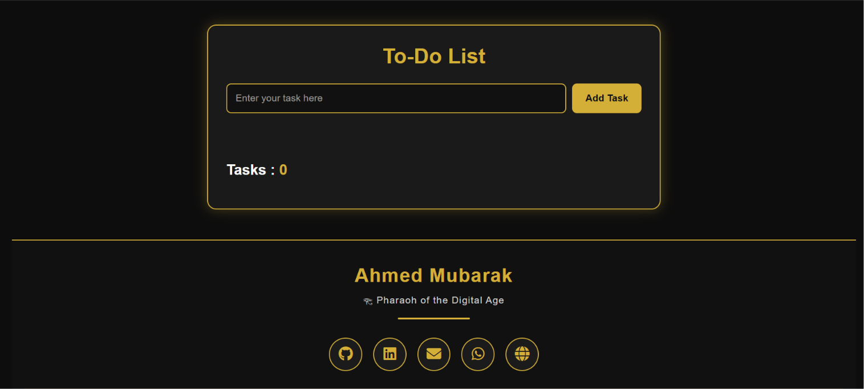Image resolution: width=864 pixels, height=389 pixels.
Task: Click the Ahmed Mubarak name heading
Action: [433, 275]
